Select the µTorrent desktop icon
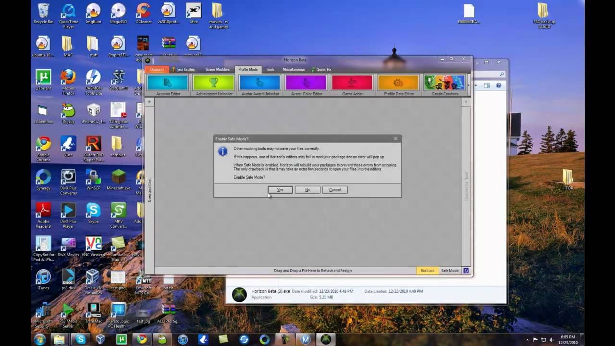 [43, 80]
